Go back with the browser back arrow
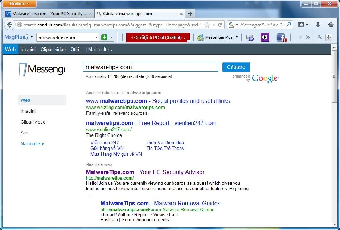This screenshot has height=230, width=340. pos(9,25)
